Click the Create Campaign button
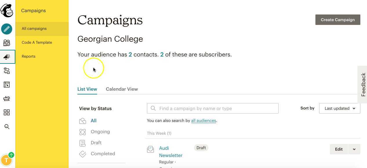 (337, 20)
